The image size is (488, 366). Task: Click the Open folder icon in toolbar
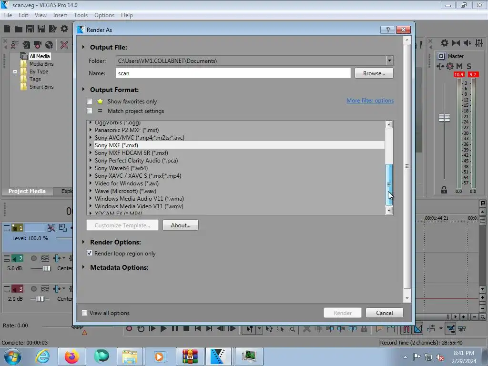point(19,29)
